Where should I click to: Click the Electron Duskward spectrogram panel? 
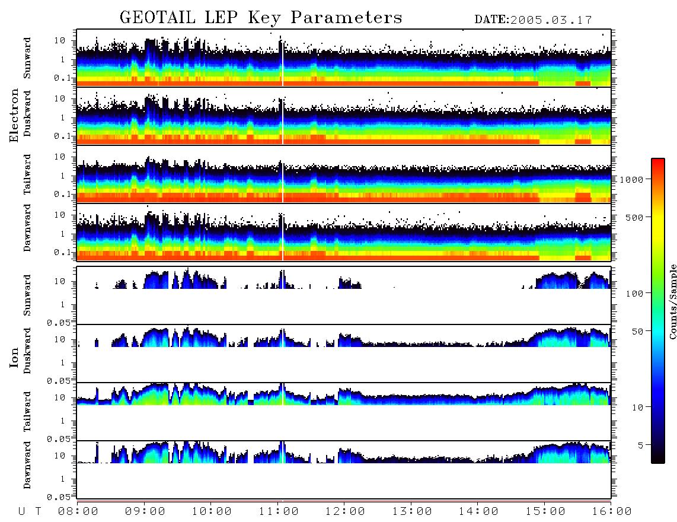point(344,116)
